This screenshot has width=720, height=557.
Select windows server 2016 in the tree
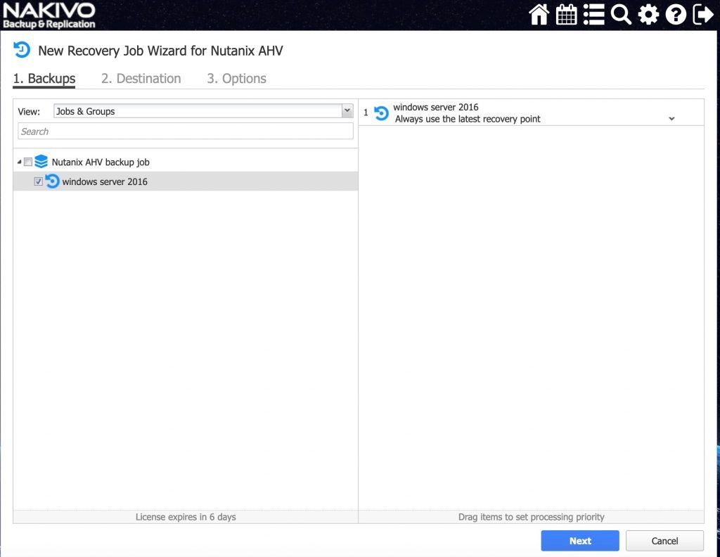coord(186,181)
